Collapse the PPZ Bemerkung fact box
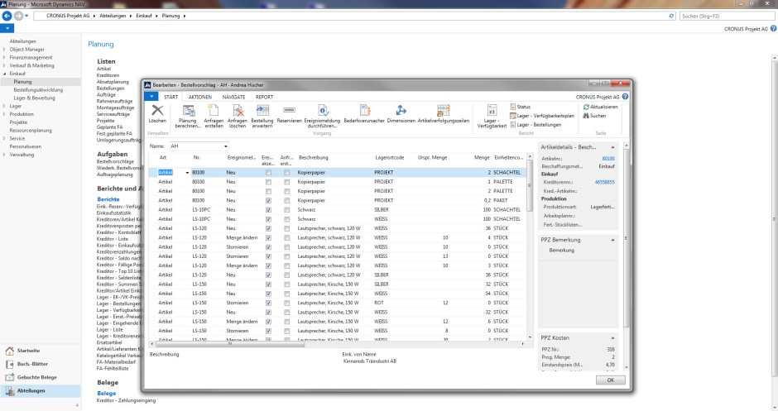Viewport: 778px width, 411px height. [x=614, y=239]
